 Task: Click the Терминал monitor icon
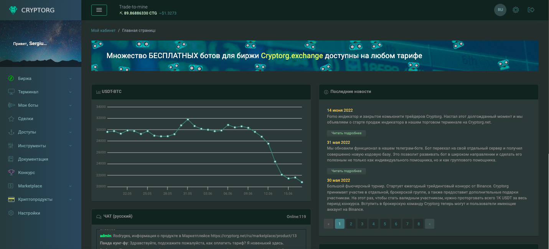coord(11,92)
